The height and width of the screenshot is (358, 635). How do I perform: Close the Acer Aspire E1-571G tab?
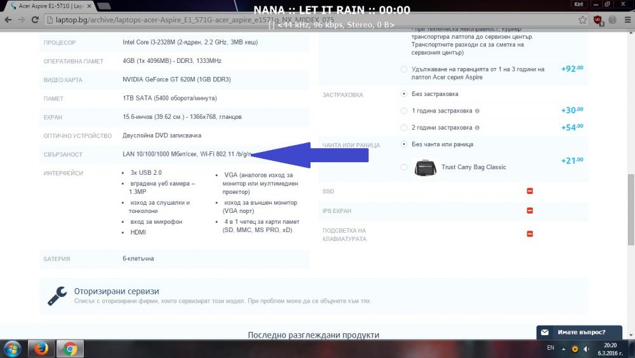pyautogui.click(x=89, y=6)
